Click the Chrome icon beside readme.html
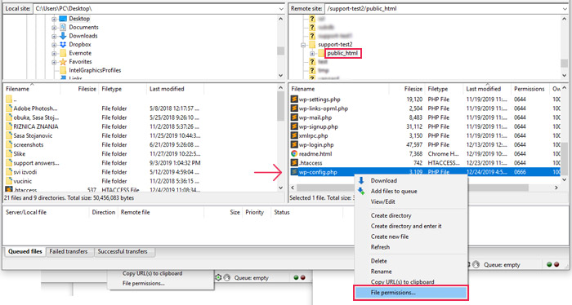This screenshot has width=572, height=305. (294, 153)
